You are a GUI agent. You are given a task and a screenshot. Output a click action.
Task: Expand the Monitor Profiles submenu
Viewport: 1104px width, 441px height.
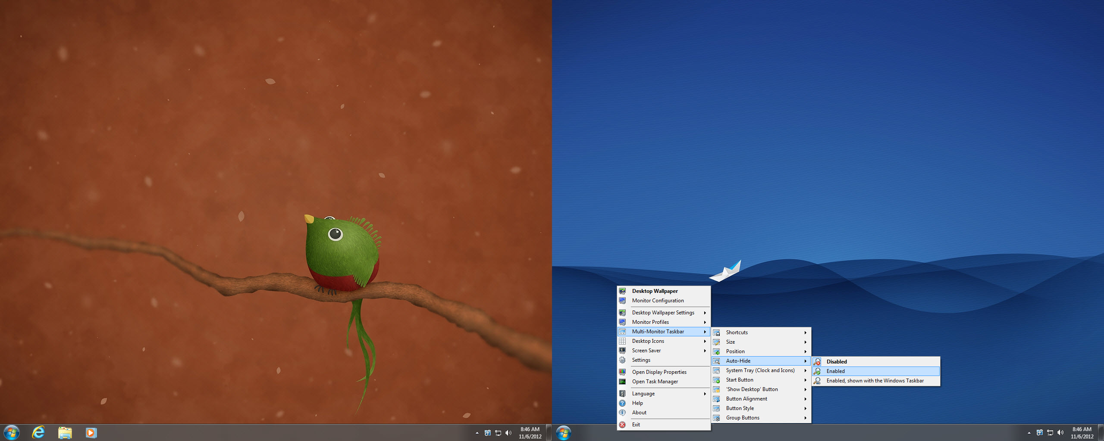click(650, 322)
